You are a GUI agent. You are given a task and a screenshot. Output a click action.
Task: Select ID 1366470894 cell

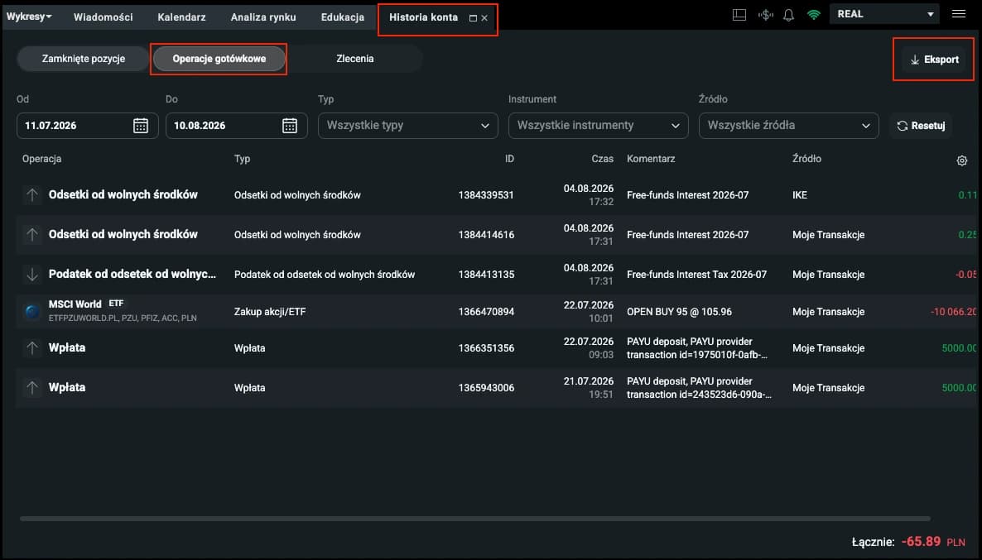486,312
